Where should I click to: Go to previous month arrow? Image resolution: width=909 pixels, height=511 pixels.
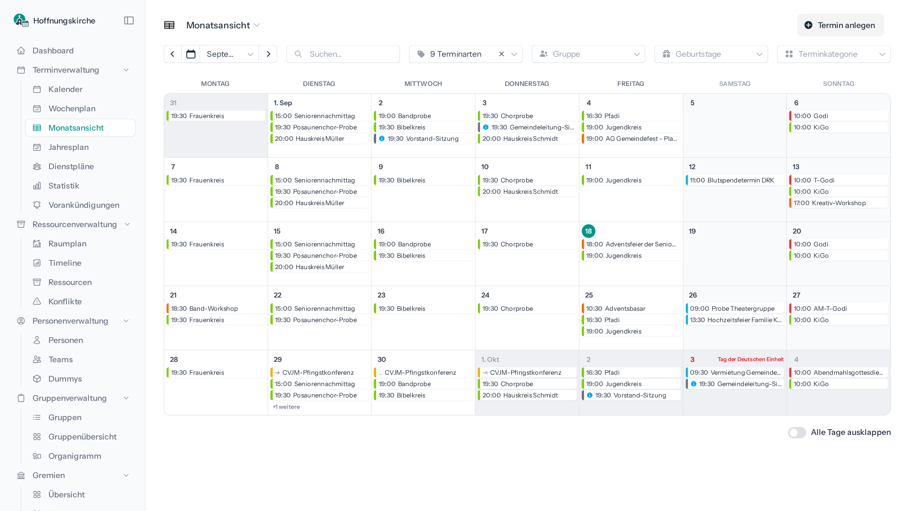173,54
